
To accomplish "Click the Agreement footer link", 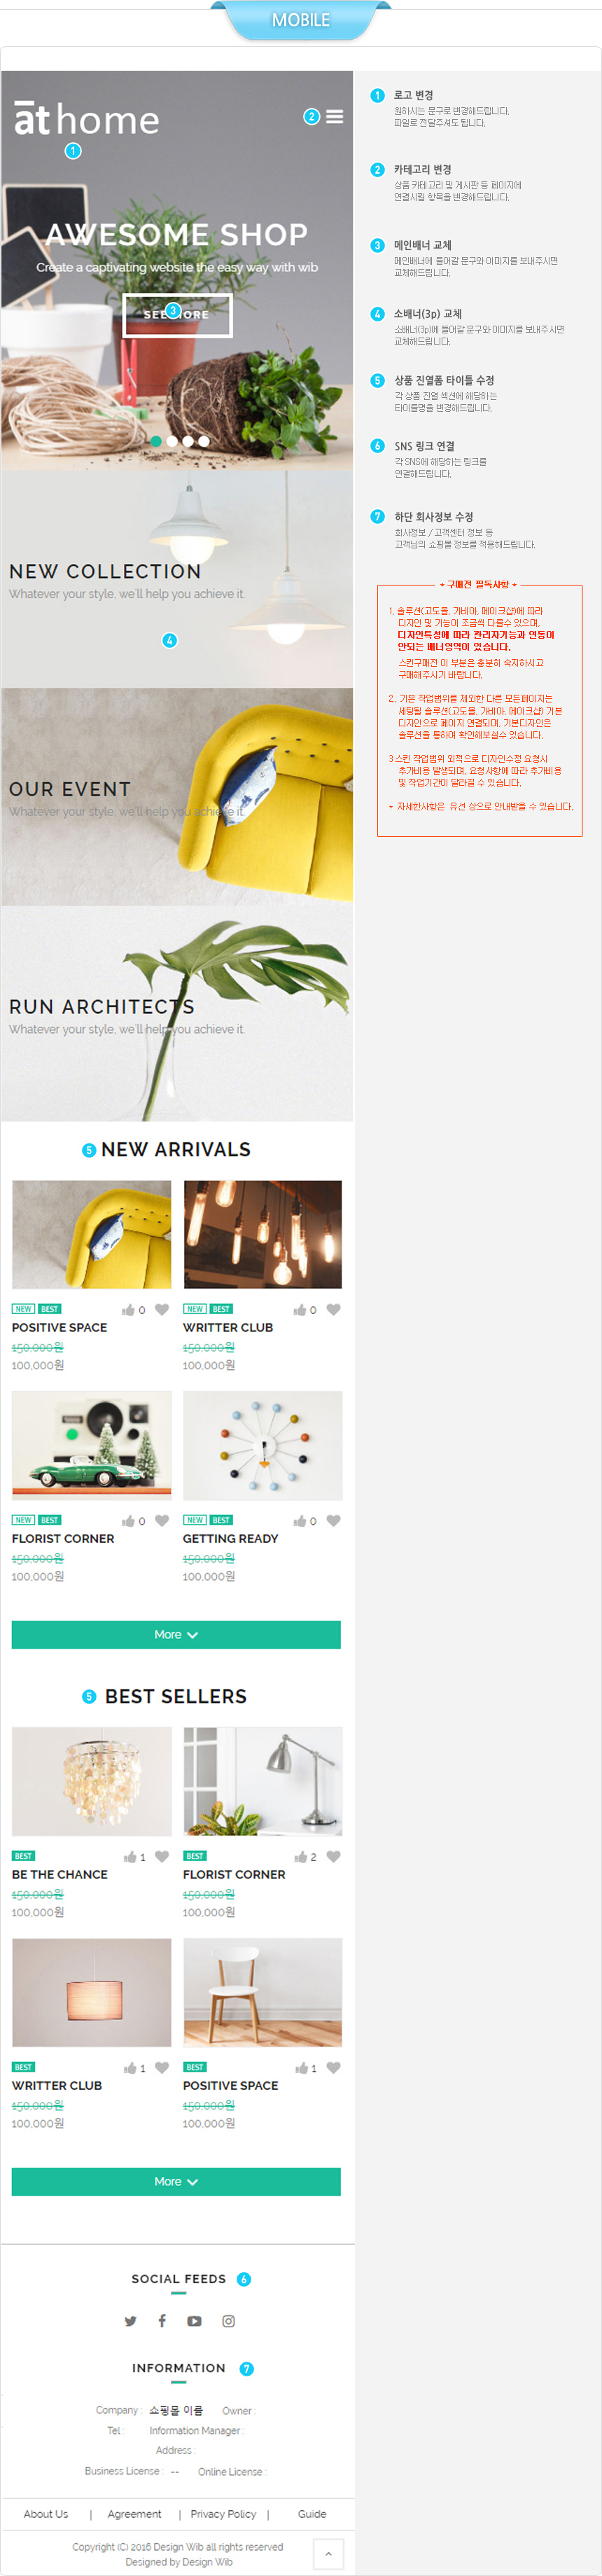I will tap(134, 2513).
